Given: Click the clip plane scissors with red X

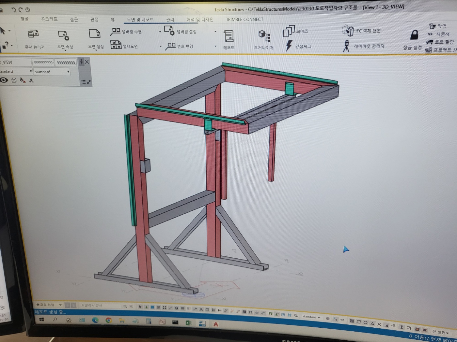Looking at the screenshot, I should pos(23,80).
